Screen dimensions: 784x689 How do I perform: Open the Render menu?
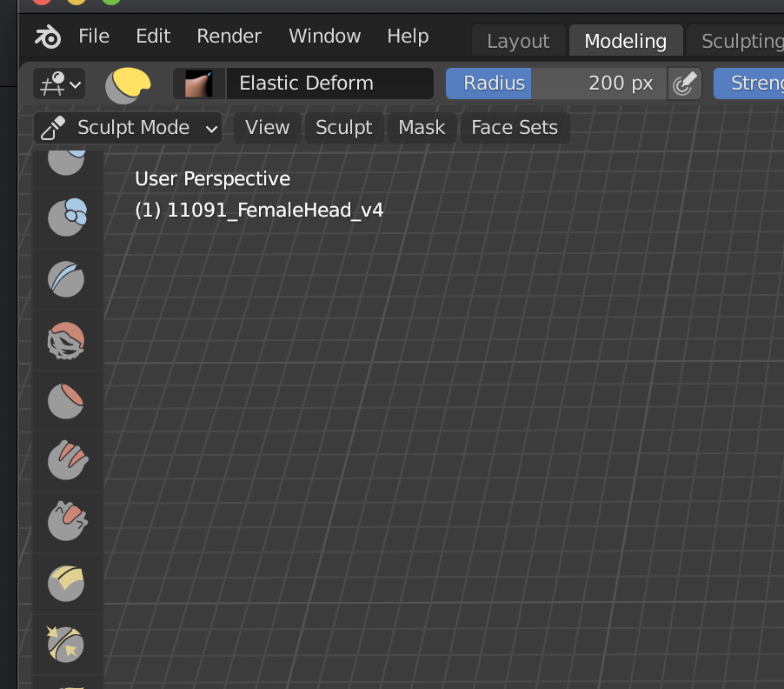[229, 37]
